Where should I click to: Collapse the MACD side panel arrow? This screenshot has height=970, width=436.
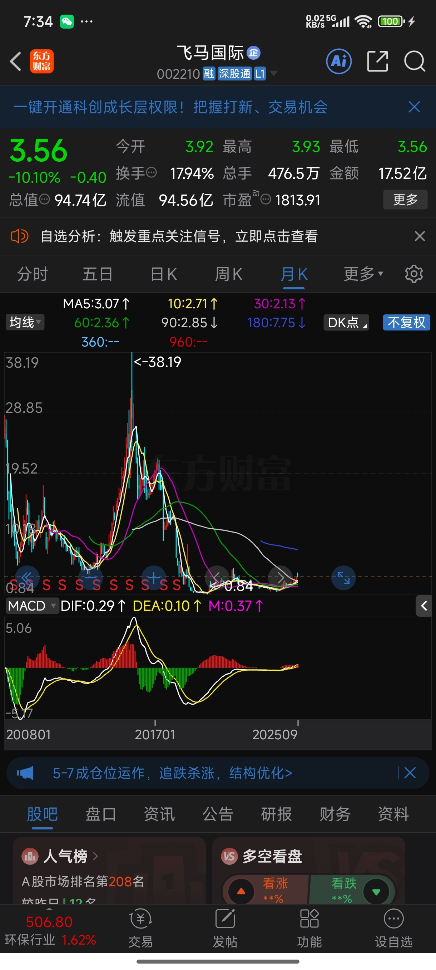coord(423,606)
